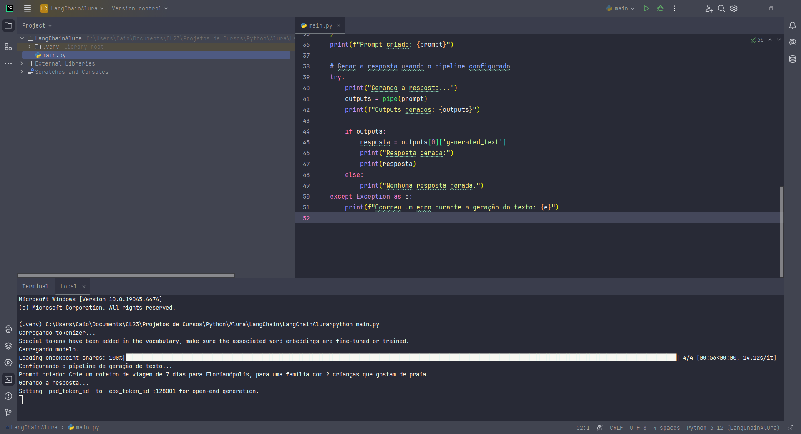Open the Project view dropdown
Viewport: 801px width, 434px height.
click(x=37, y=25)
